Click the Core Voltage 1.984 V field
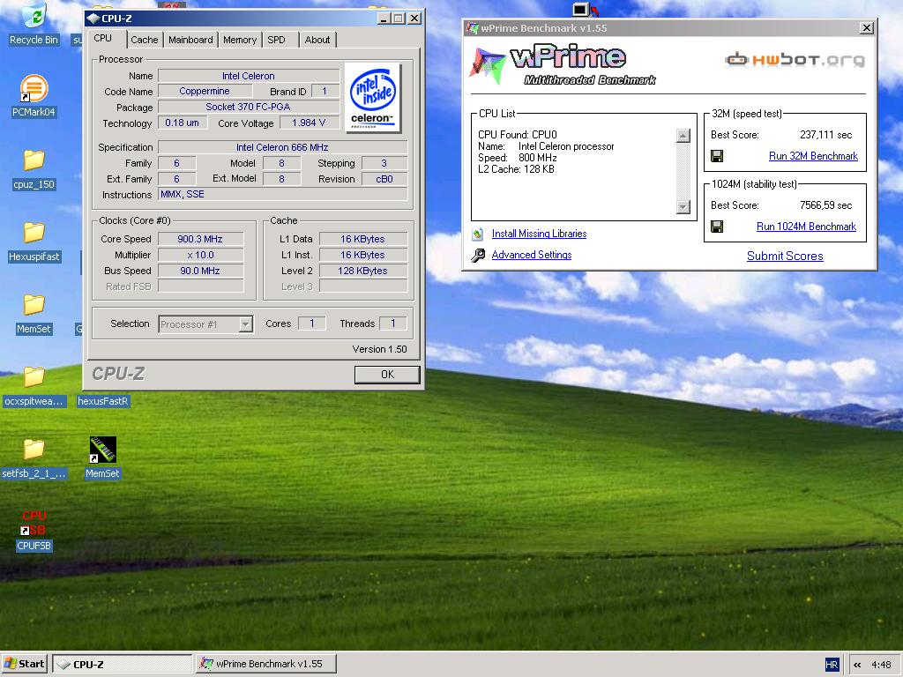903x677 pixels. coord(309,123)
